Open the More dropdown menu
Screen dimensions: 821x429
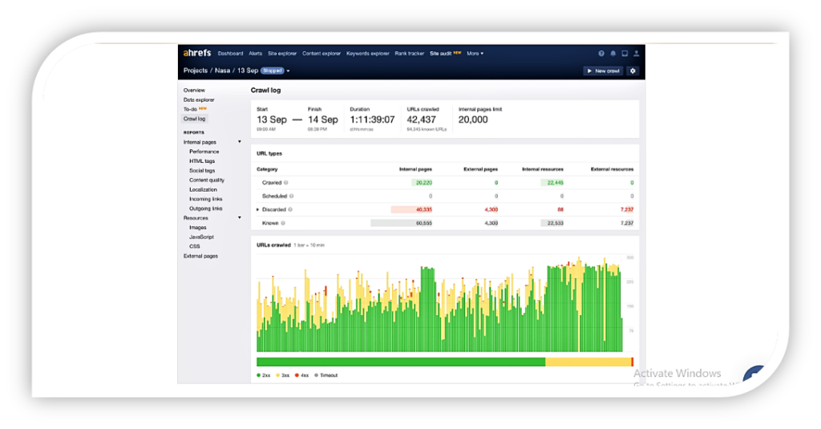475,54
